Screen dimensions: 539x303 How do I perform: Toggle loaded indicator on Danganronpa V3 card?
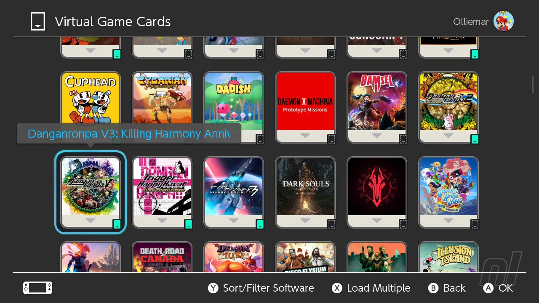pos(117,224)
